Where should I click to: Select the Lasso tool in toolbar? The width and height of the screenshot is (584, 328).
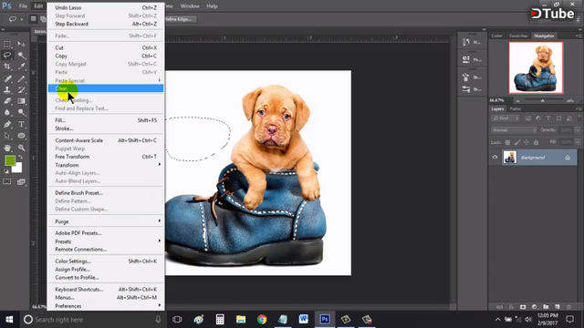point(7,55)
